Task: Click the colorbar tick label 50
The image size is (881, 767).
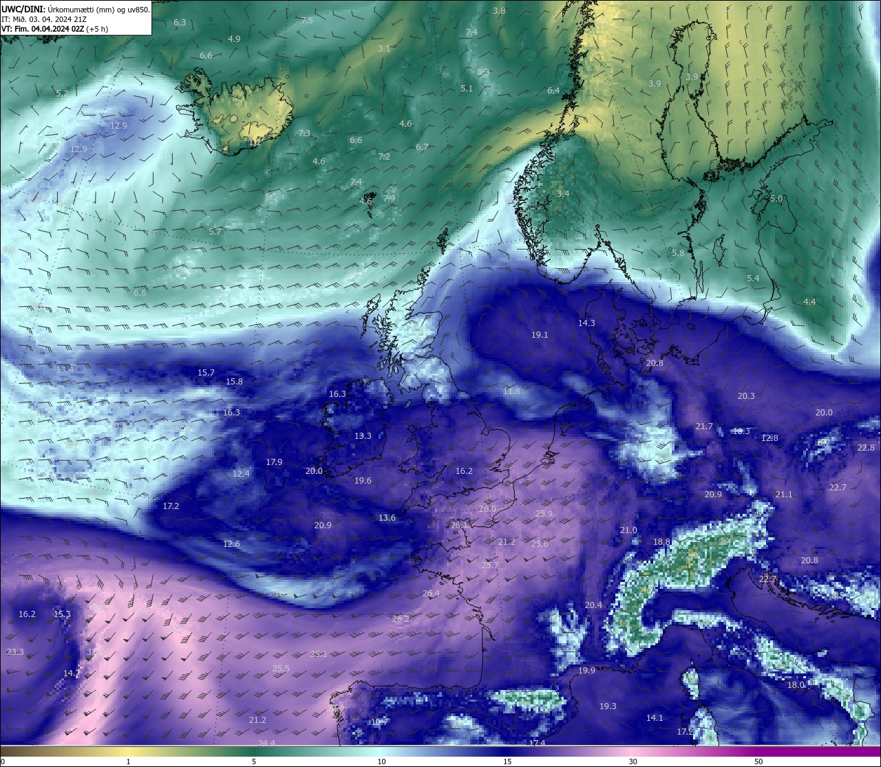Action: 758,761
